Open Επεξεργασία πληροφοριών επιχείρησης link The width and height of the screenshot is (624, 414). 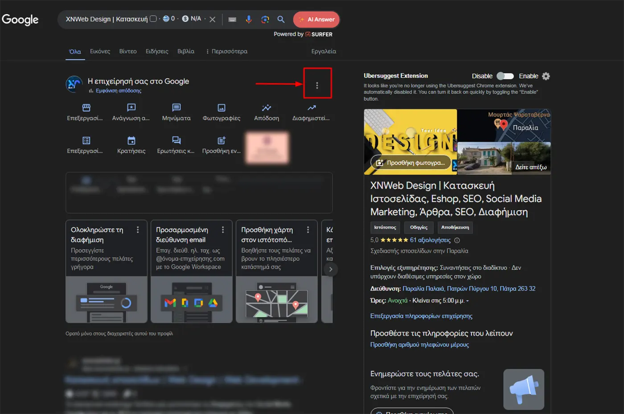(x=421, y=316)
